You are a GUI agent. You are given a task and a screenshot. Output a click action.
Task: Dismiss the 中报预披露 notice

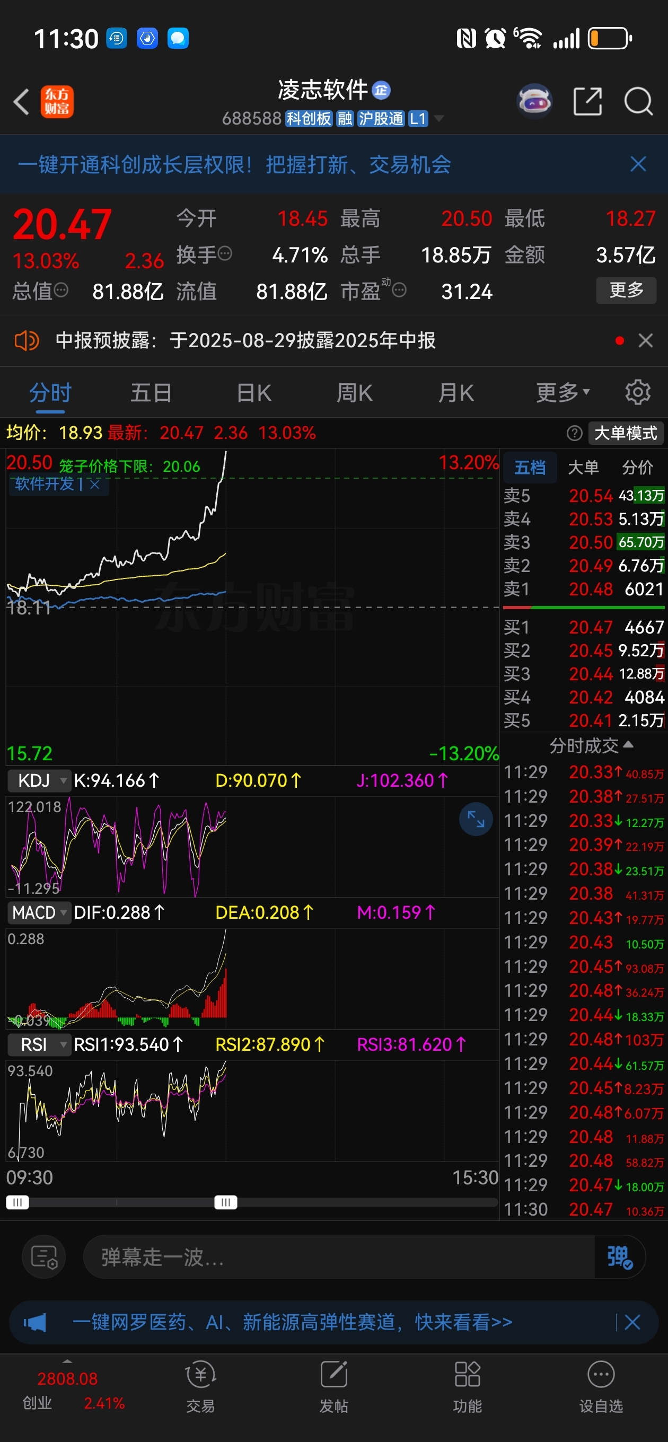pyautogui.click(x=646, y=340)
